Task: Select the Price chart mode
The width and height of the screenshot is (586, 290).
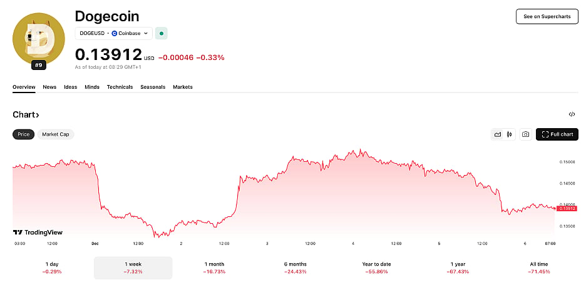Action: [24, 134]
